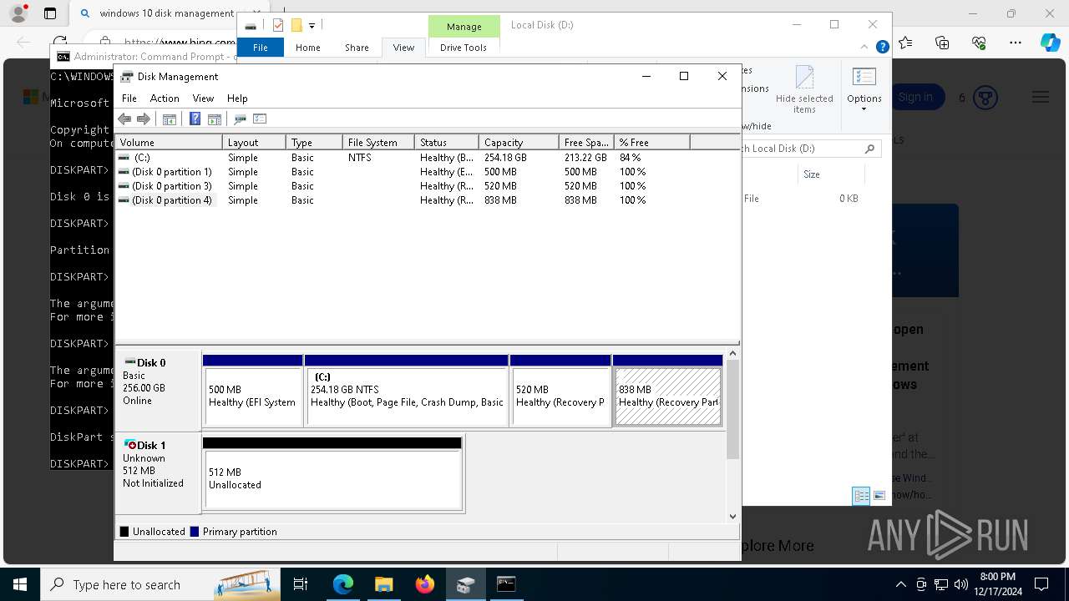Open Edge Collections icon
This screenshot has height=601, width=1069.
(942, 42)
